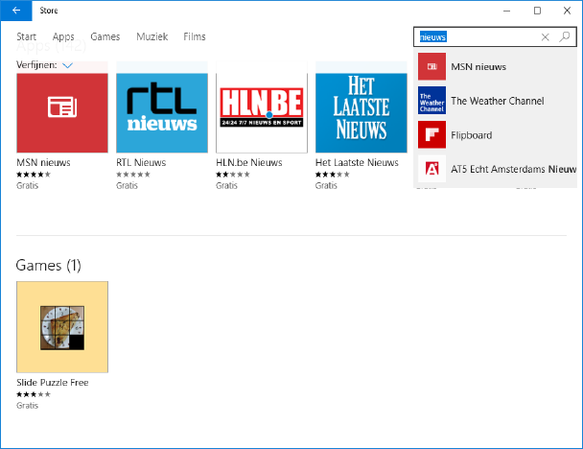
Task: Click the star rating under MSN nieuws
Action: [x=34, y=175]
